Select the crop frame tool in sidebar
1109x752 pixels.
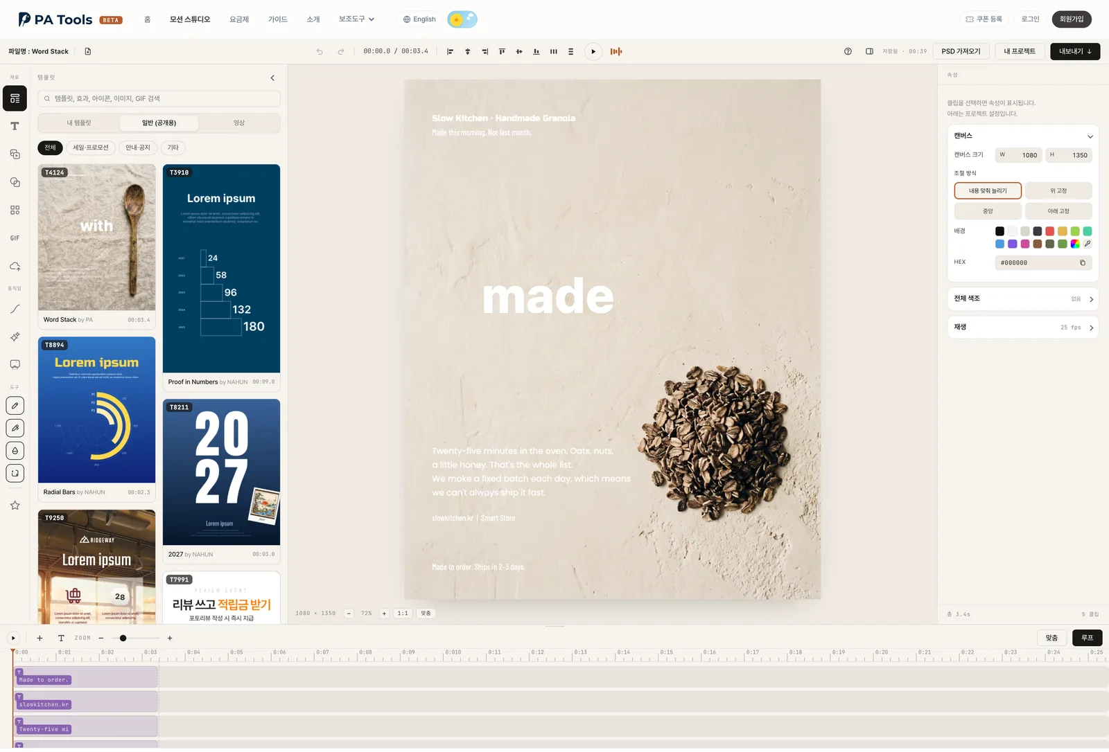click(x=15, y=473)
